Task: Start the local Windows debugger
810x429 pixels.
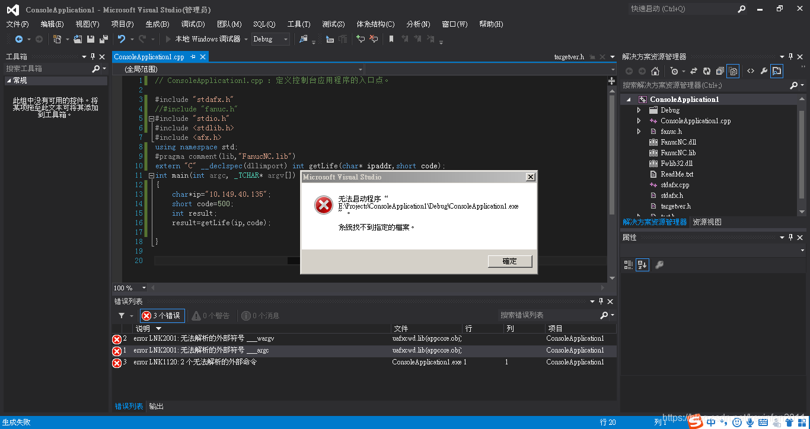Action: coord(203,39)
